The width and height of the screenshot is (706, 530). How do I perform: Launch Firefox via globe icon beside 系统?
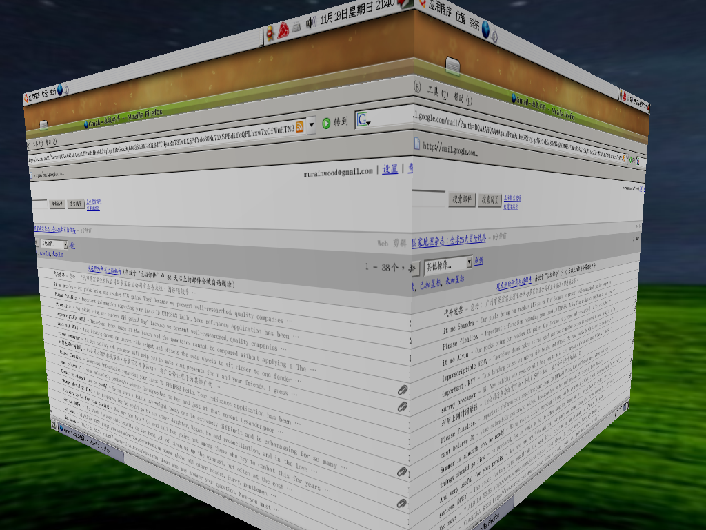(485, 29)
